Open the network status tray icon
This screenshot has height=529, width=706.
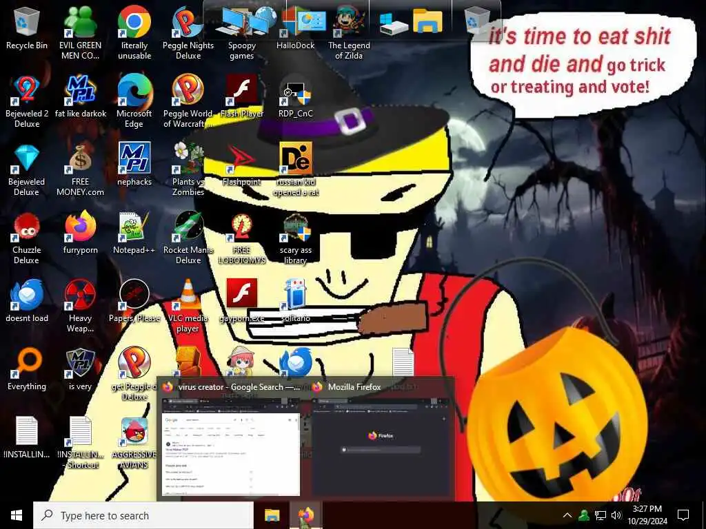[601, 515]
